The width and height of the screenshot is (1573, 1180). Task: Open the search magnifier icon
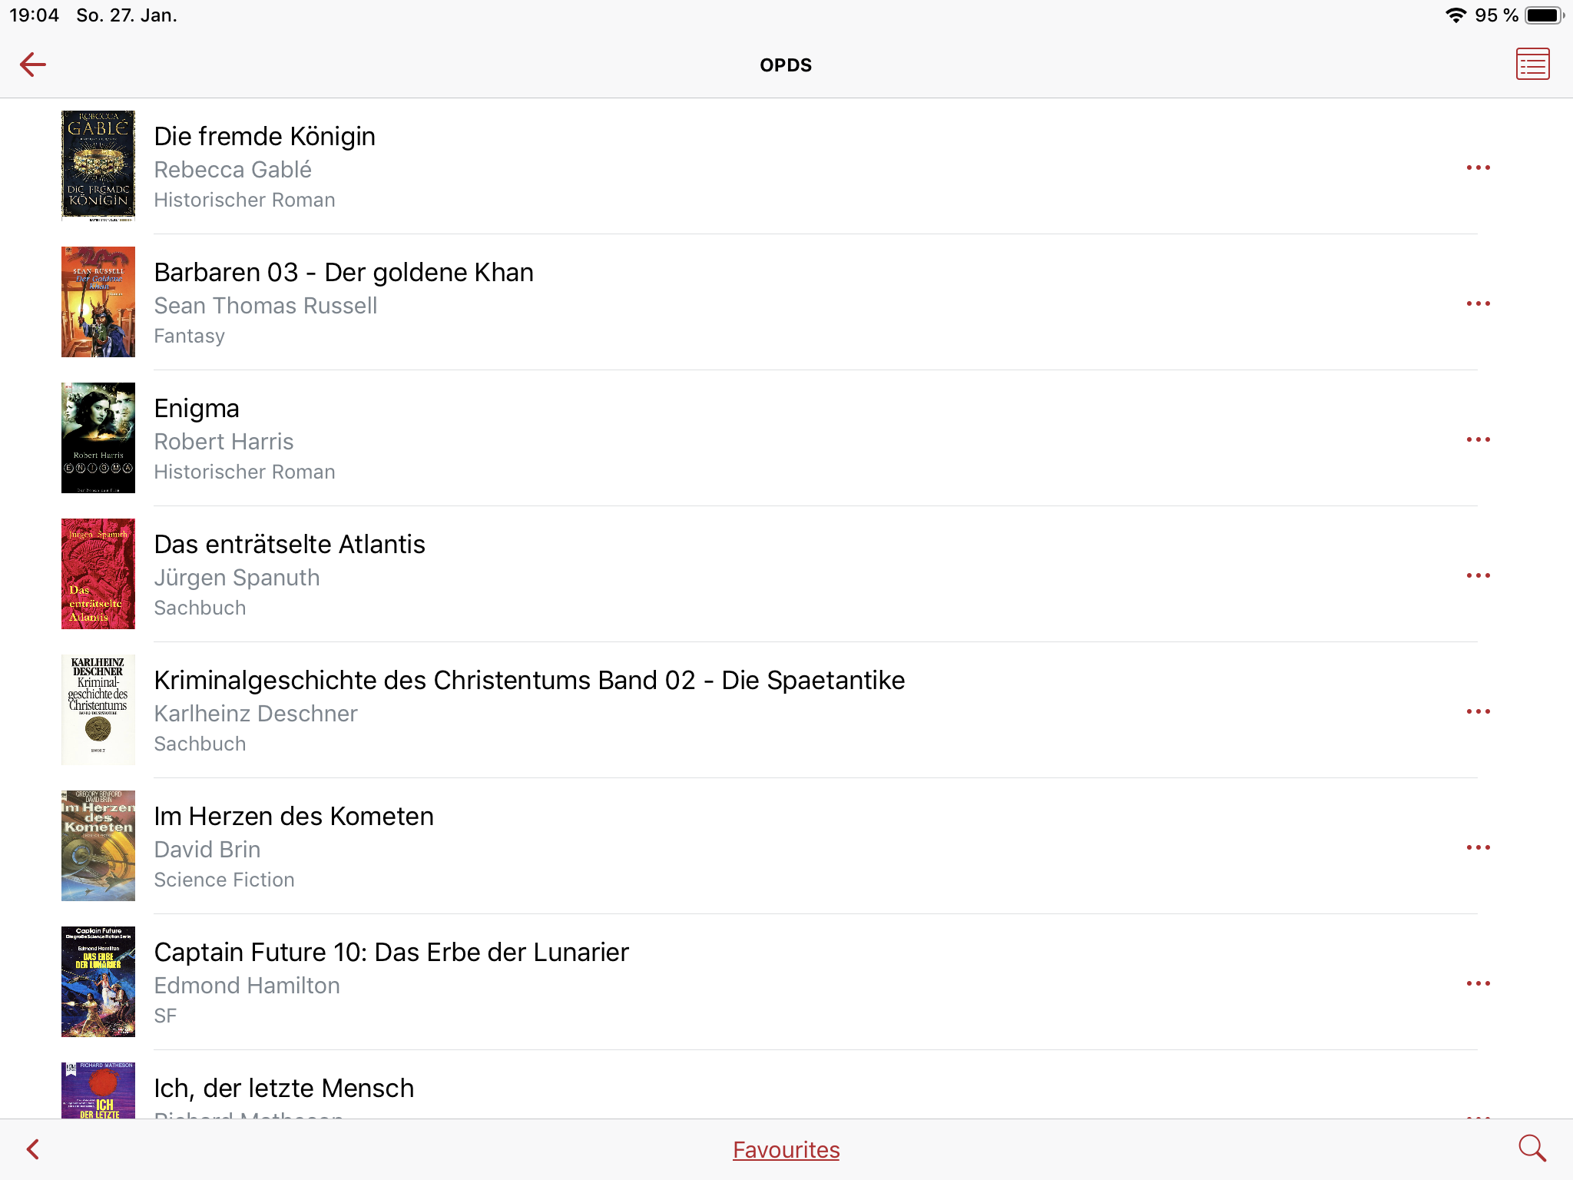point(1532,1149)
